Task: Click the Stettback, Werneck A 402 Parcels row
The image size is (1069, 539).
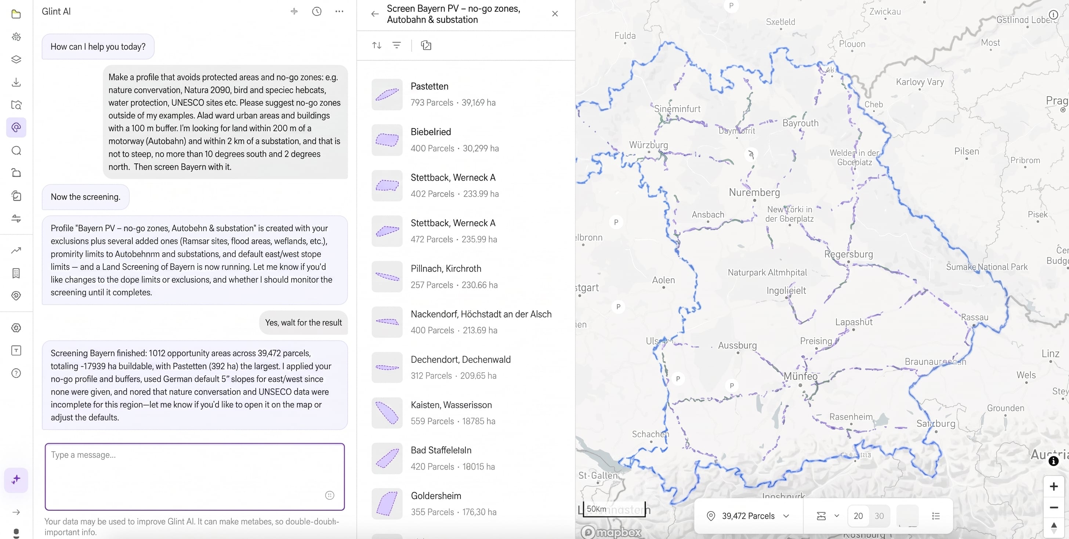Action: click(465, 185)
